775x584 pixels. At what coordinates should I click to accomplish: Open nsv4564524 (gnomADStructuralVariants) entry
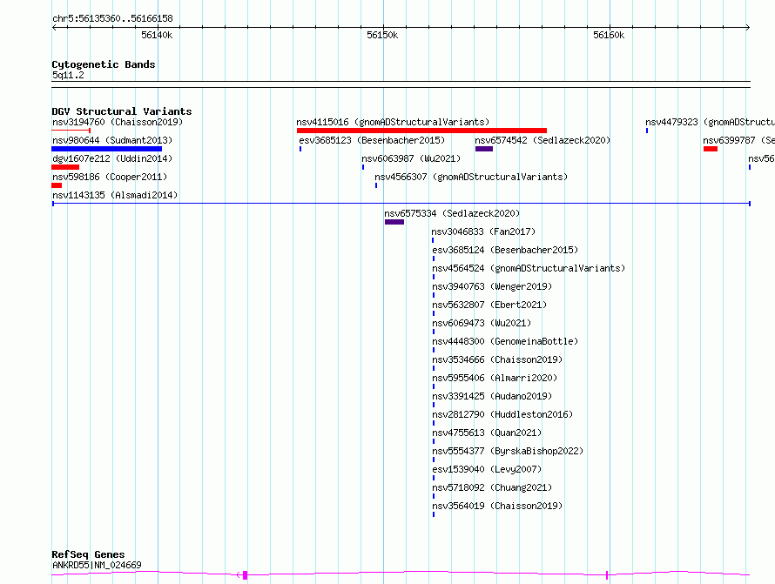529,268
